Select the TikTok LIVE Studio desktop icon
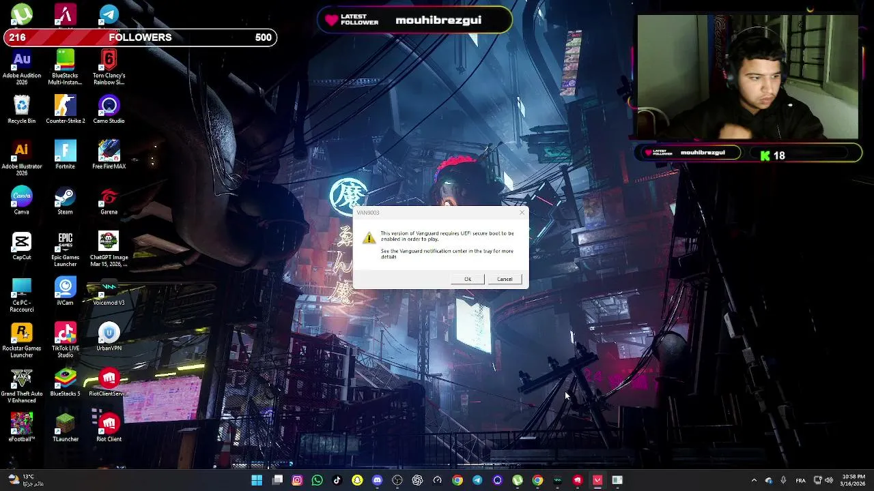The width and height of the screenshot is (874, 491). pyautogui.click(x=66, y=340)
